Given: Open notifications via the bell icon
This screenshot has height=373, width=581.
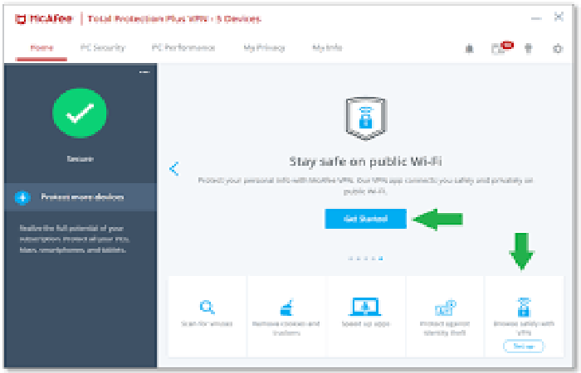Looking at the screenshot, I should [471, 49].
